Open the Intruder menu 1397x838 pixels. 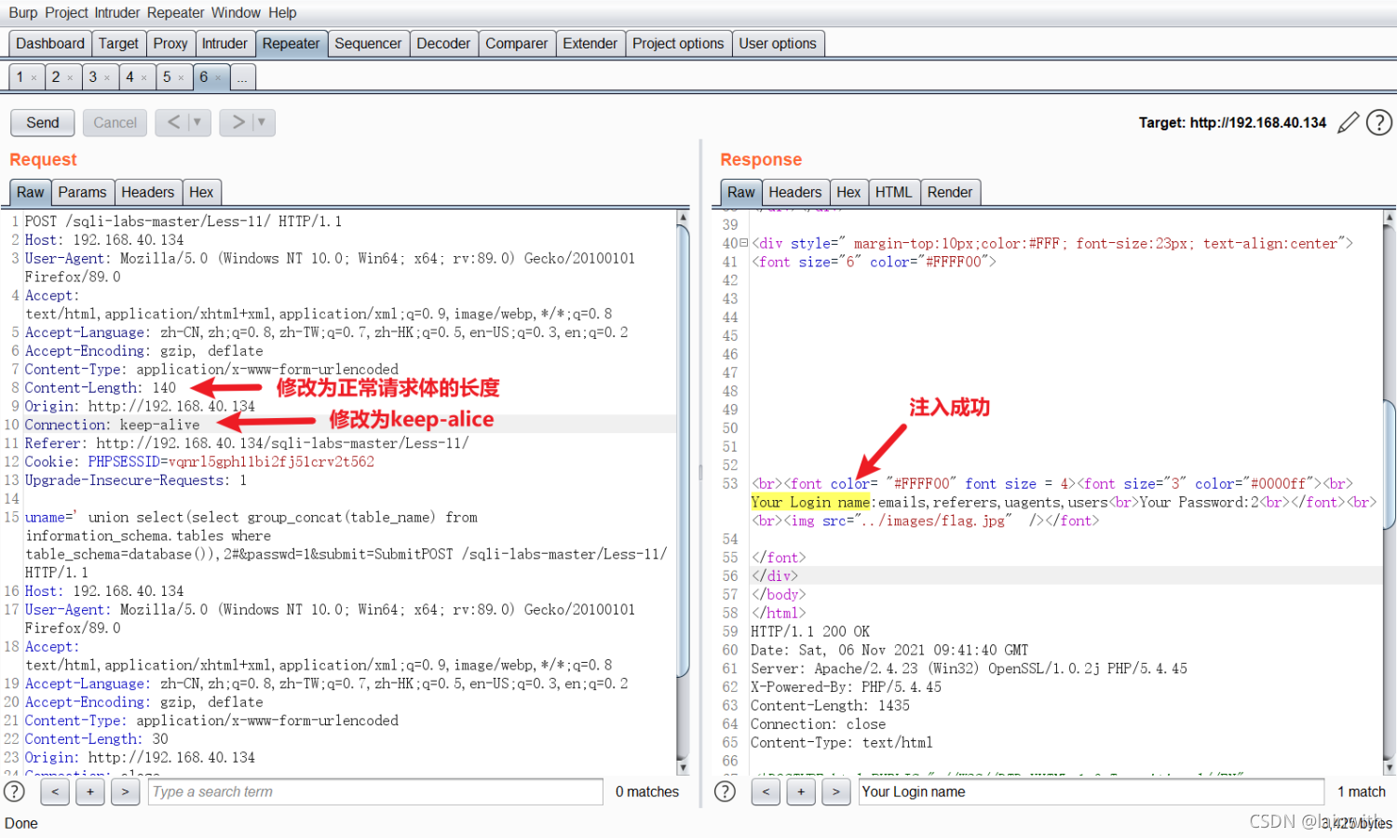tap(117, 13)
